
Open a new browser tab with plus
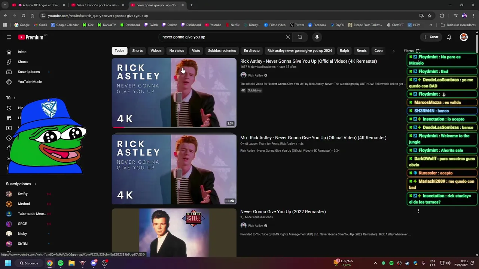tap(192, 5)
